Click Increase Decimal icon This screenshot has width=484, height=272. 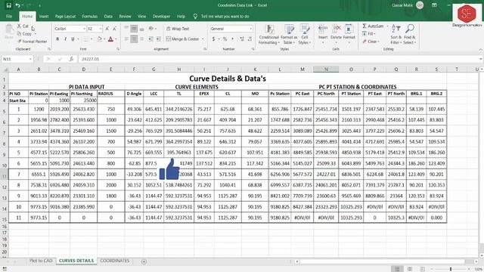coord(242,39)
